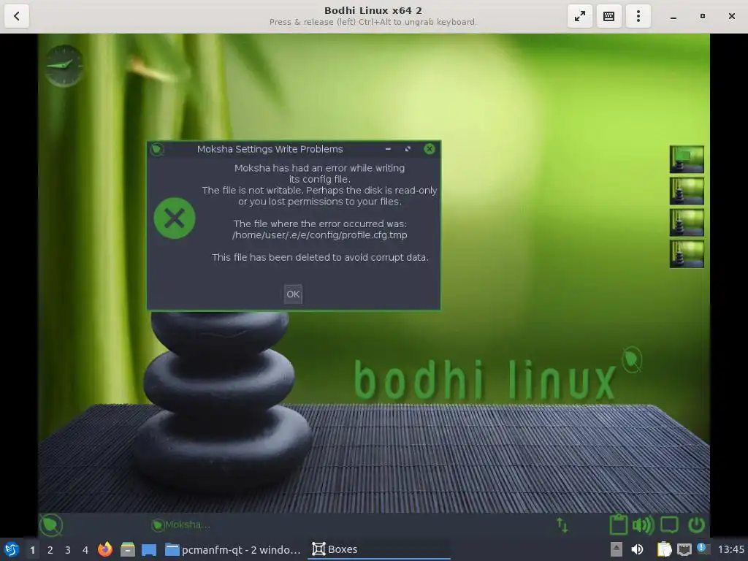This screenshot has height=561, width=748.
Task: Maximize the Boxes host window
Action: point(702,16)
